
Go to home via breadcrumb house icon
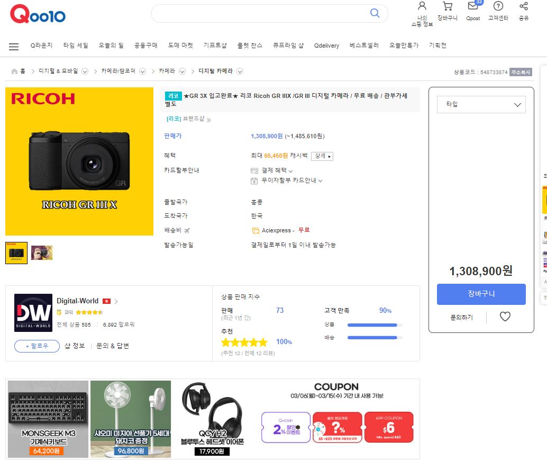click(14, 71)
